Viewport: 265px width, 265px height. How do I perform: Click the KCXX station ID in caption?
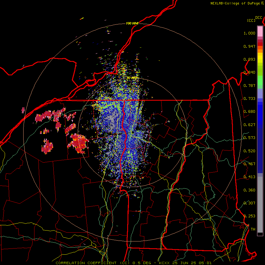click(164, 263)
